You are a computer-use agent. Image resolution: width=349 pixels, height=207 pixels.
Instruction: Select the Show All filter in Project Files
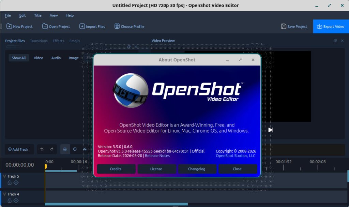(19, 58)
